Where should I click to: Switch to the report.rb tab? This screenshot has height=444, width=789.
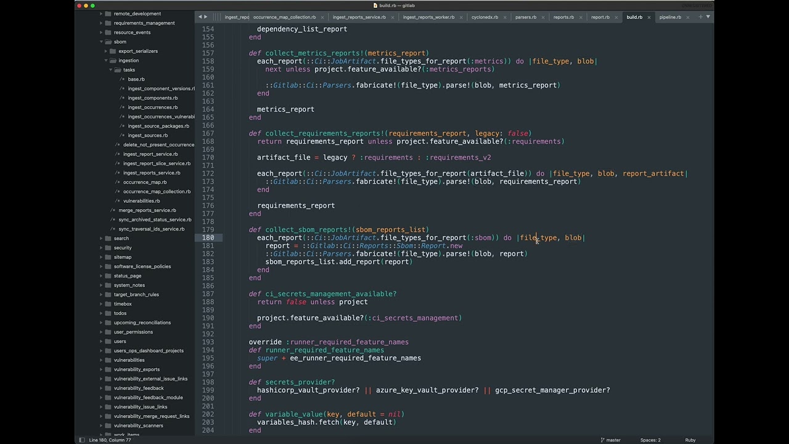coord(600,17)
